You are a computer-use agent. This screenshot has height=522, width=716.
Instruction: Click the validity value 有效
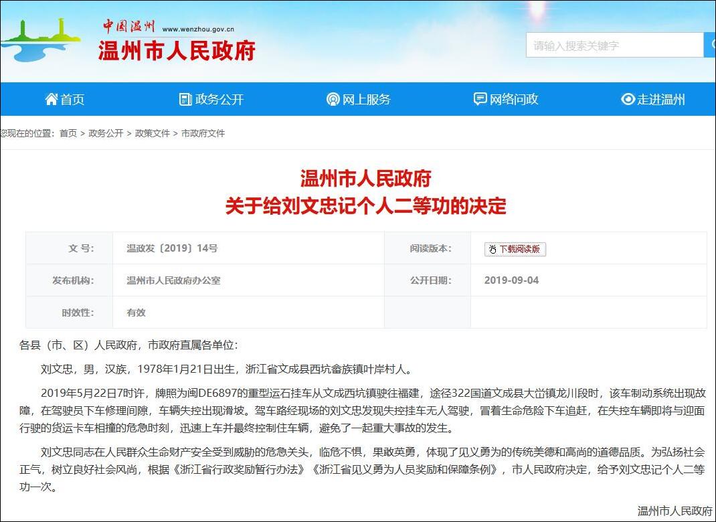(x=136, y=313)
